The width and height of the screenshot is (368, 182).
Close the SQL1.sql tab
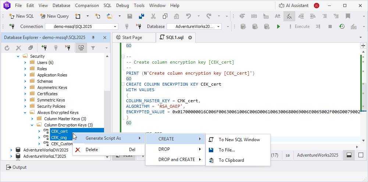190,38
